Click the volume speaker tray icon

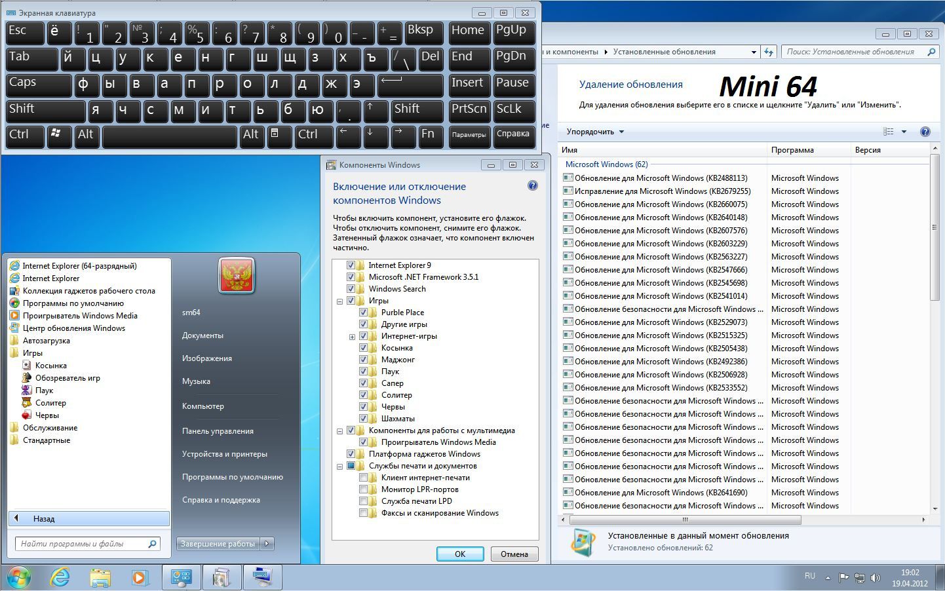[x=876, y=578]
